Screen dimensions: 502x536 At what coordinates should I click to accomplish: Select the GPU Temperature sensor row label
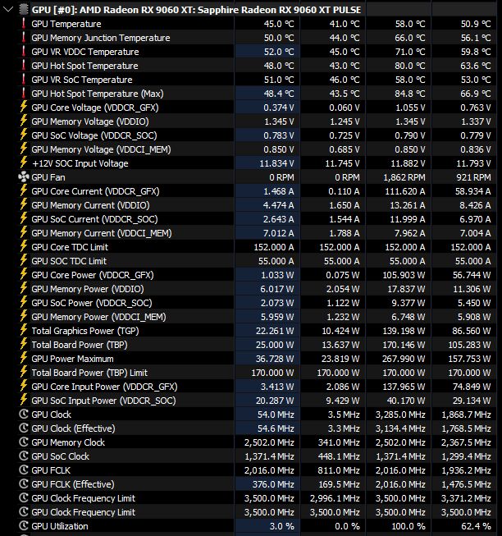point(66,24)
